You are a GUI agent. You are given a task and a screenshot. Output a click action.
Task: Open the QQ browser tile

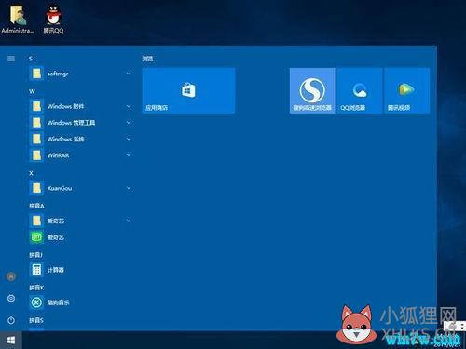click(360, 90)
